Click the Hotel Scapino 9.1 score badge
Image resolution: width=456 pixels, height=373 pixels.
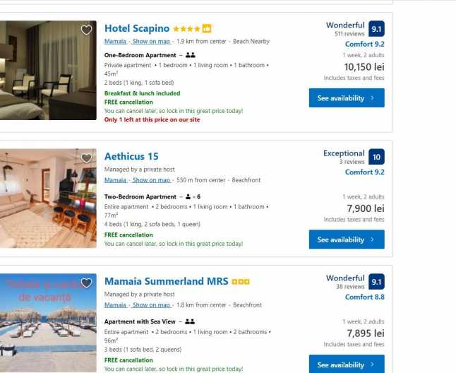pos(377,29)
